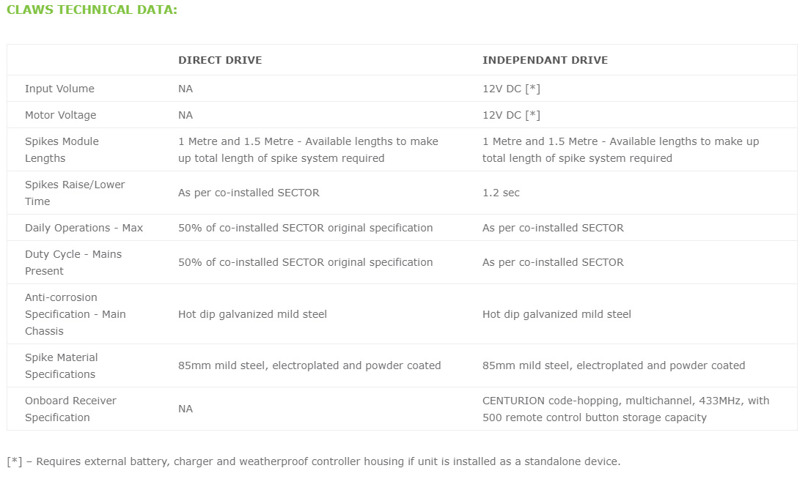Click the Daily Operations 50% SECTOR specification cell

306,228
